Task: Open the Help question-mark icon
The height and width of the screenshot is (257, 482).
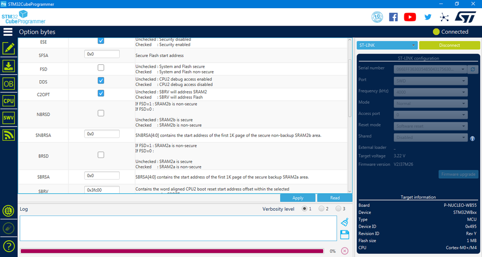Action: (9, 246)
